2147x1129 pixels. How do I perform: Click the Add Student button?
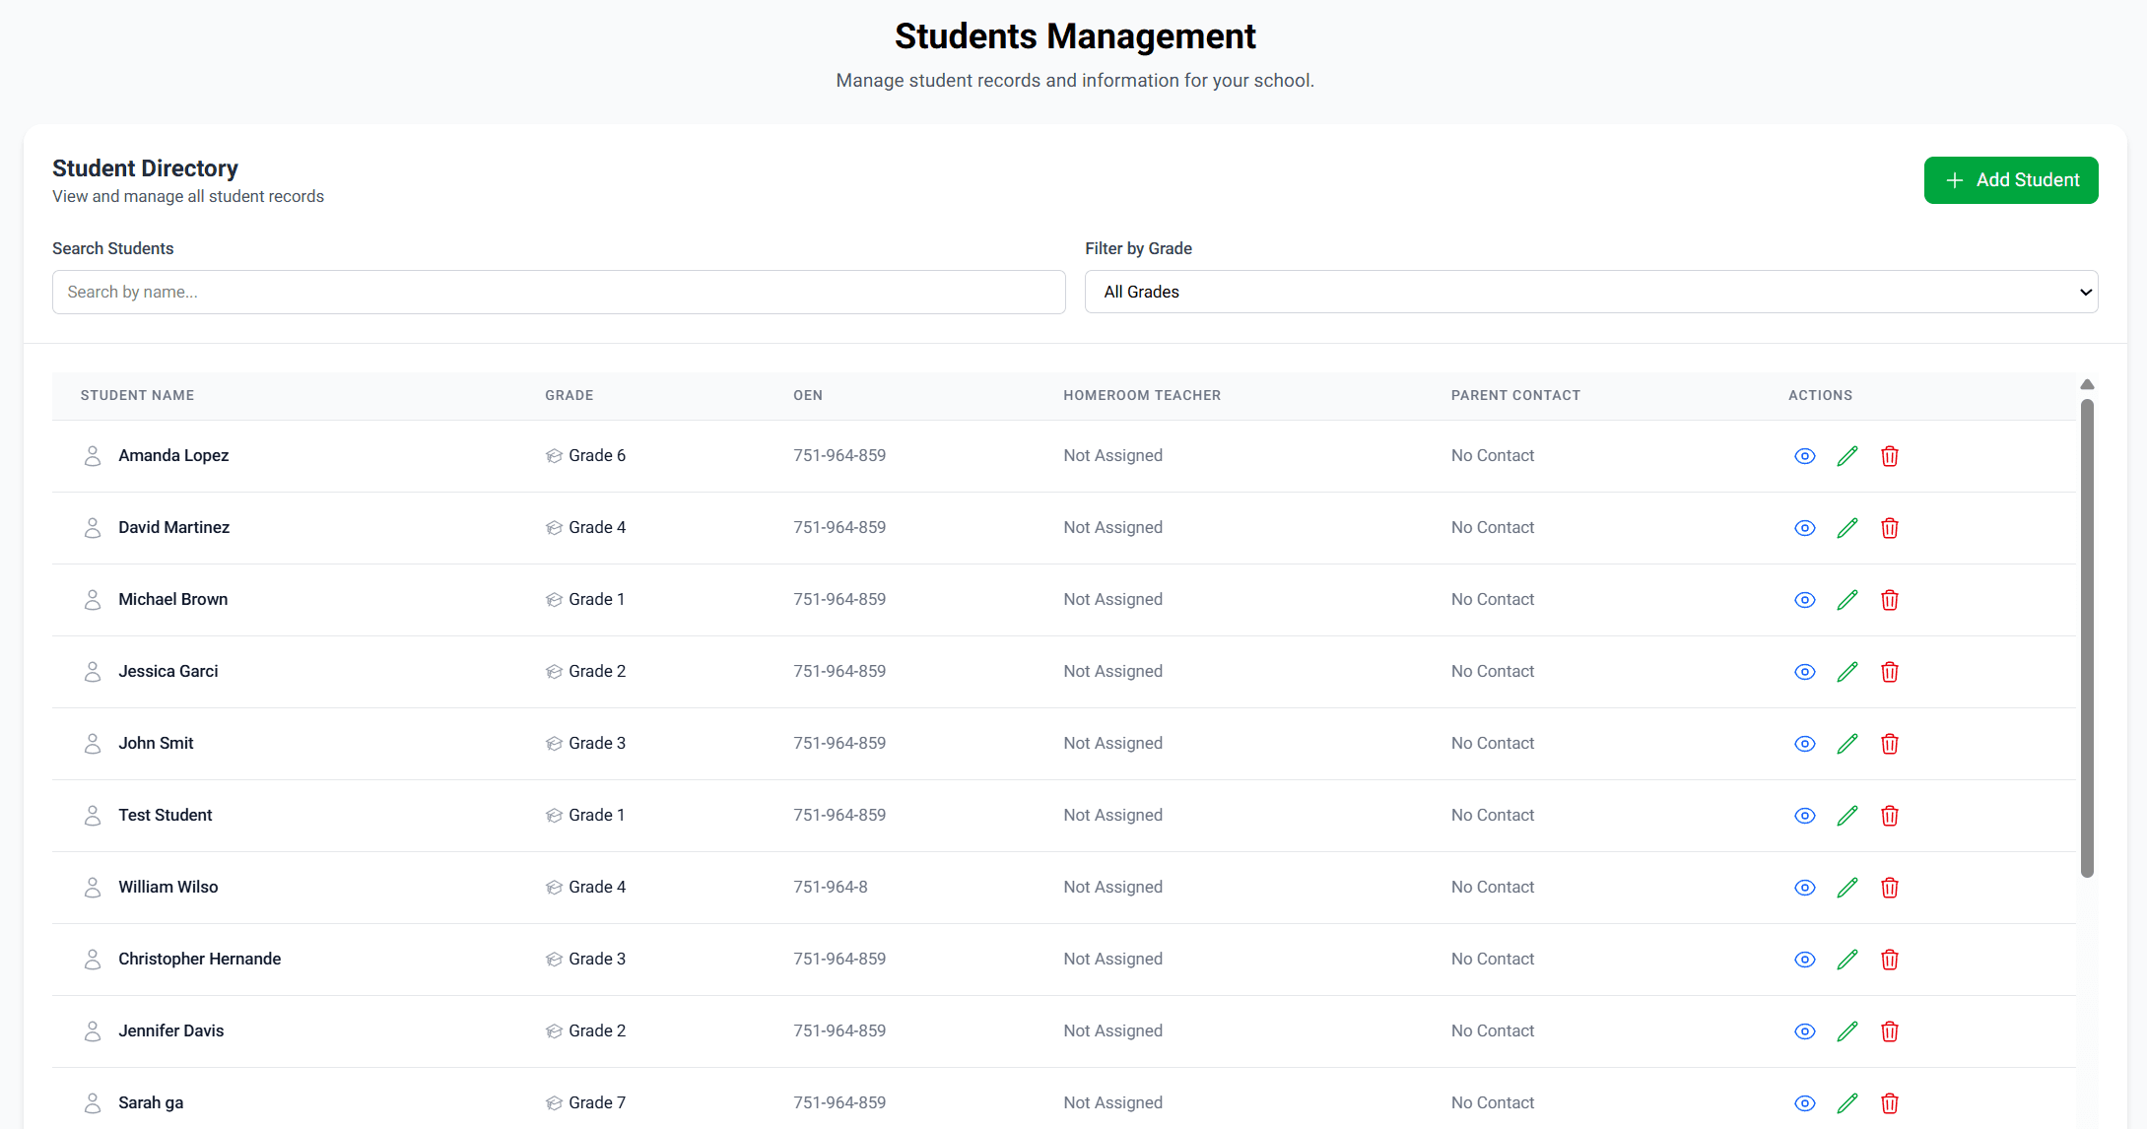click(2010, 180)
